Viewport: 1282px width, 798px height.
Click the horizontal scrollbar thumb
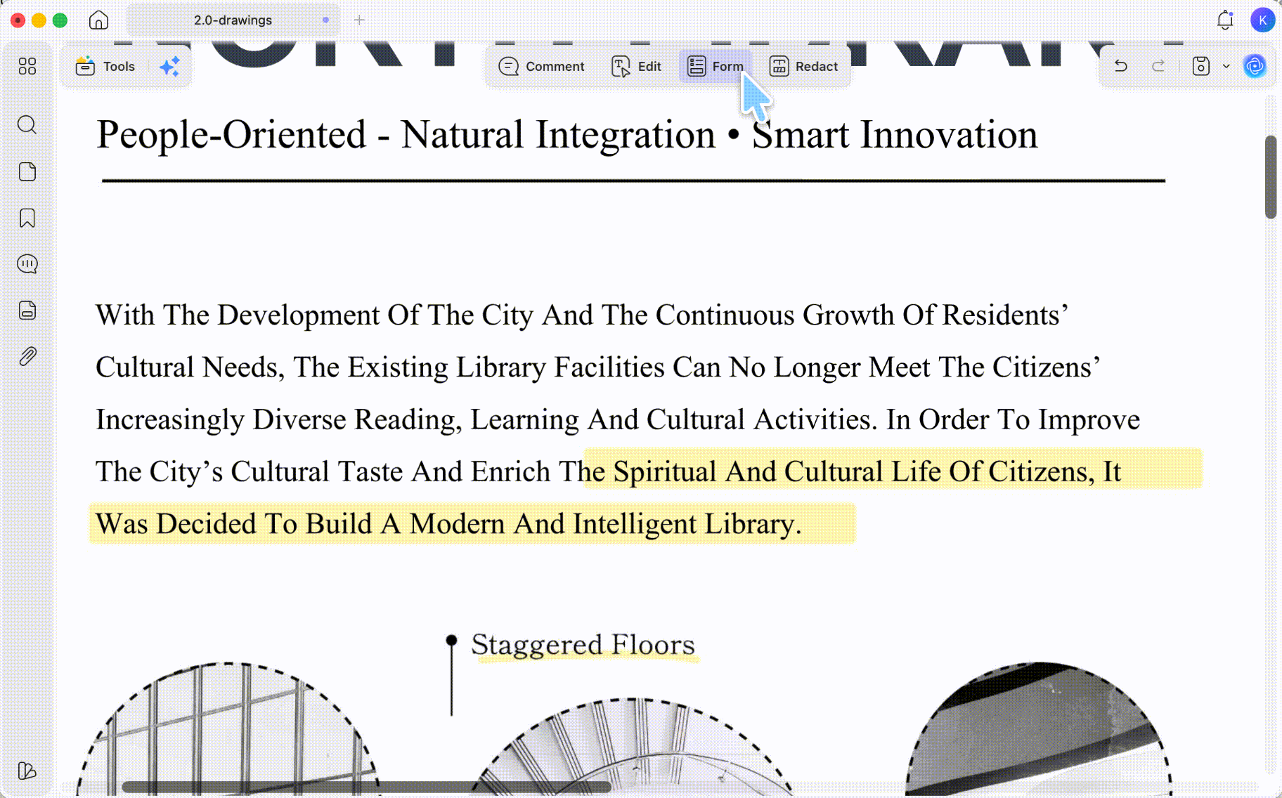[366, 787]
